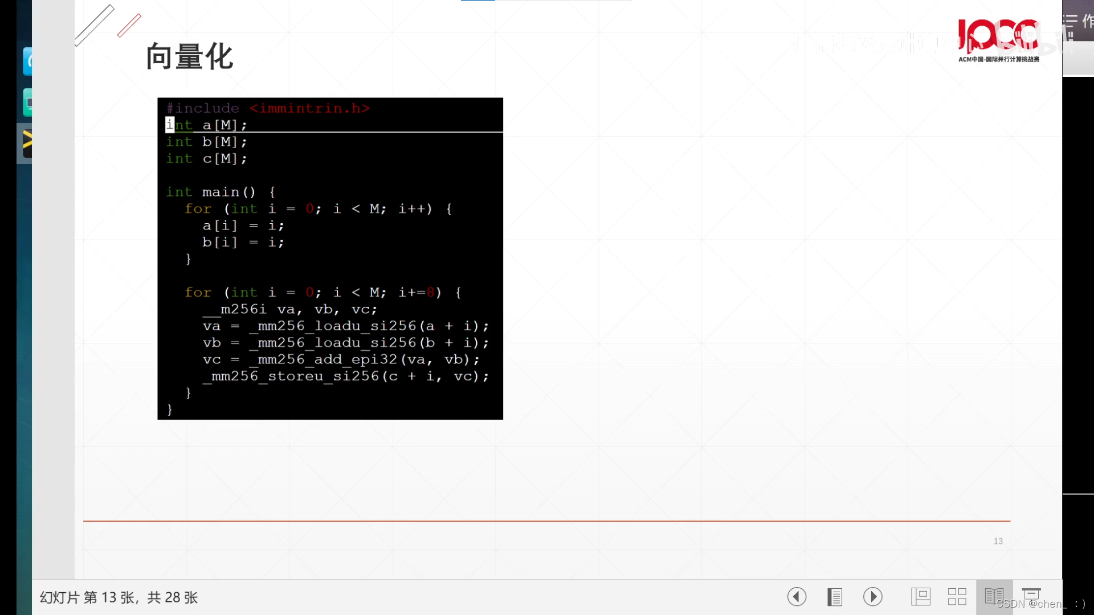Click the '__m256i va, vb, vc;' declaration
This screenshot has height=615, width=1094.
[290, 309]
